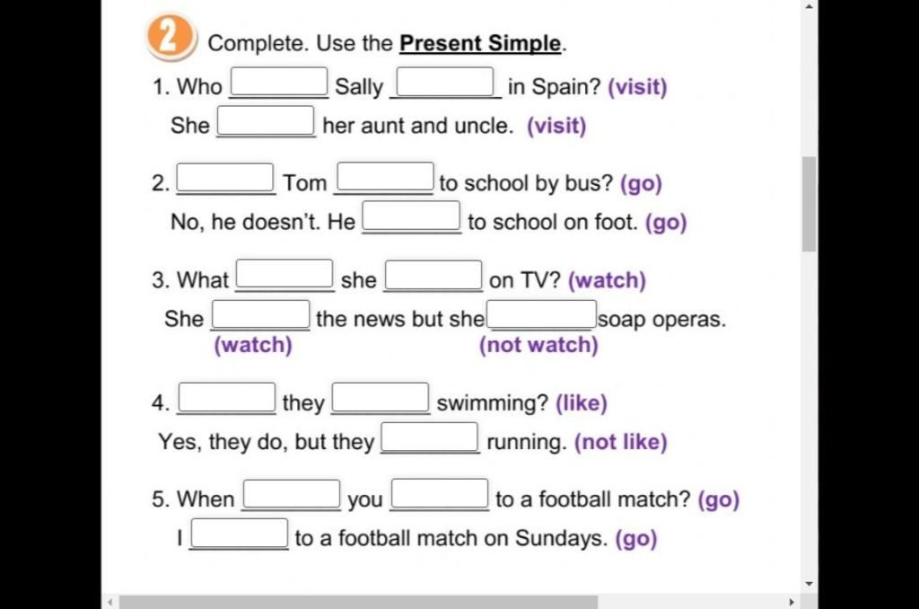The image size is (919, 609).
Task: Click the blank before 'to a football match on Sundays'
Action: point(240,534)
